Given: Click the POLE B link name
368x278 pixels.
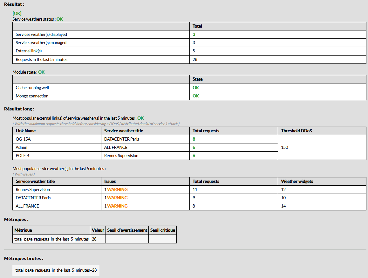Looking at the screenshot, I should click(x=24, y=156).
